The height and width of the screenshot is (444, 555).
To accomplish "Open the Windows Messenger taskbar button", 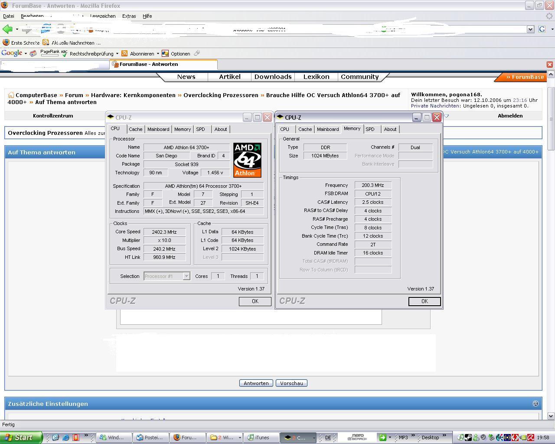I will [114, 437].
